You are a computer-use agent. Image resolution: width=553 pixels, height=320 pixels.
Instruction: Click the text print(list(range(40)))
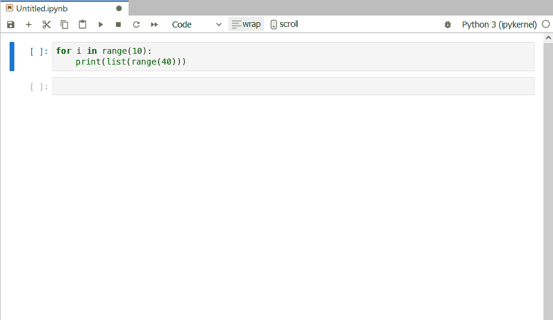tap(130, 62)
